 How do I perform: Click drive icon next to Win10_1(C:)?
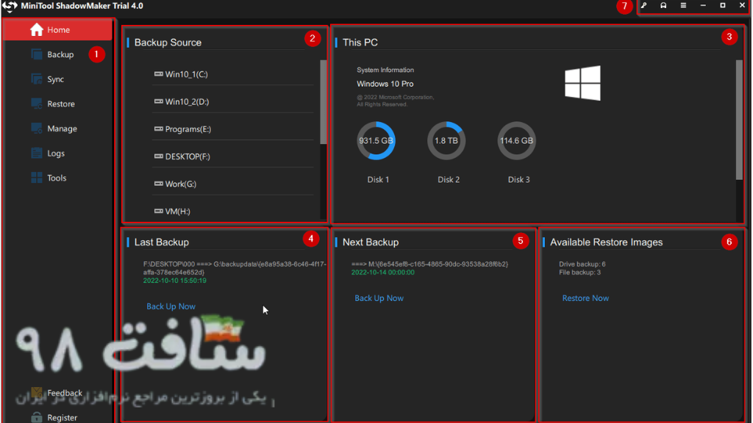click(x=159, y=74)
